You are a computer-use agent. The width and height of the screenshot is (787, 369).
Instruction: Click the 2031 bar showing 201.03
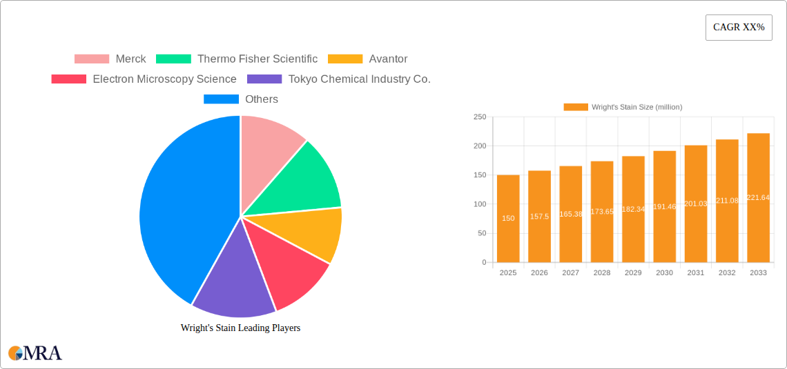point(696,203)
